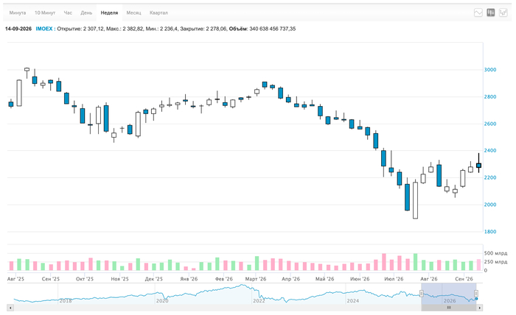Click the horizontal scrollbar thumb grip

pos(449,308)
